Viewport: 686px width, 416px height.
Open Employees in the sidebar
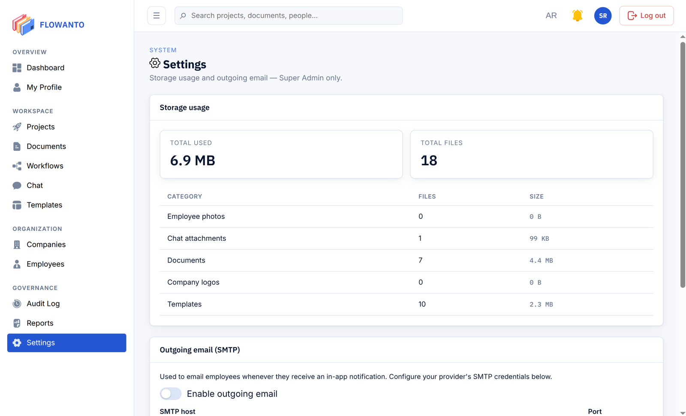[66, 264]
